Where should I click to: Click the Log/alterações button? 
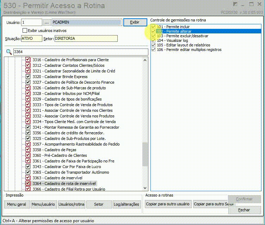click(x=127, y=204)
